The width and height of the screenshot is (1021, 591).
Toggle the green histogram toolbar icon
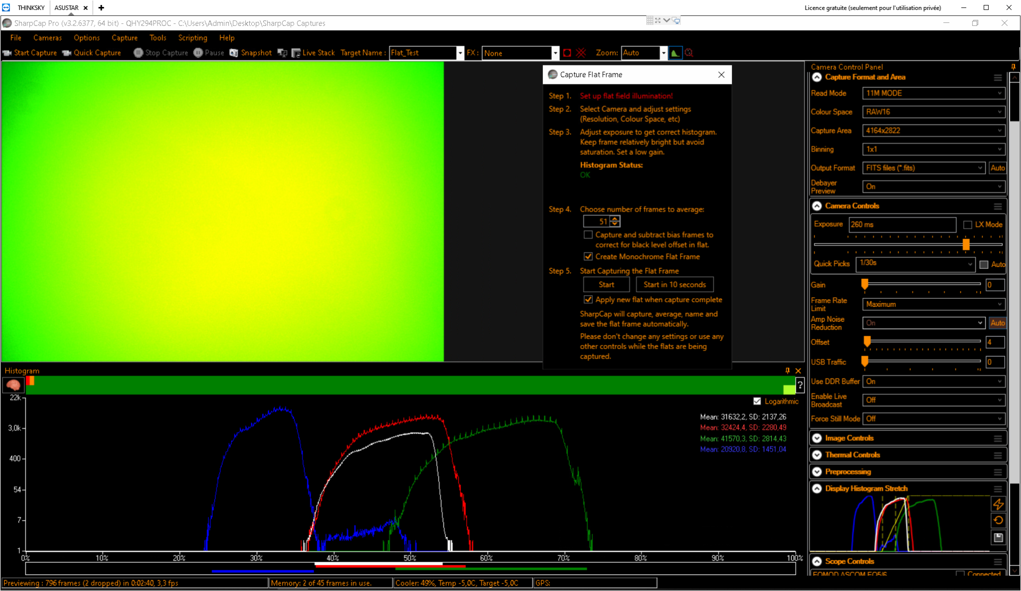coord(675,53)
